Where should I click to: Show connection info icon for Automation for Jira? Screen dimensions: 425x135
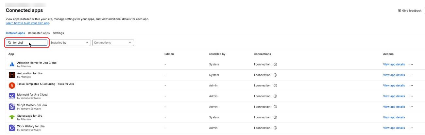click(x=275, y=75)
